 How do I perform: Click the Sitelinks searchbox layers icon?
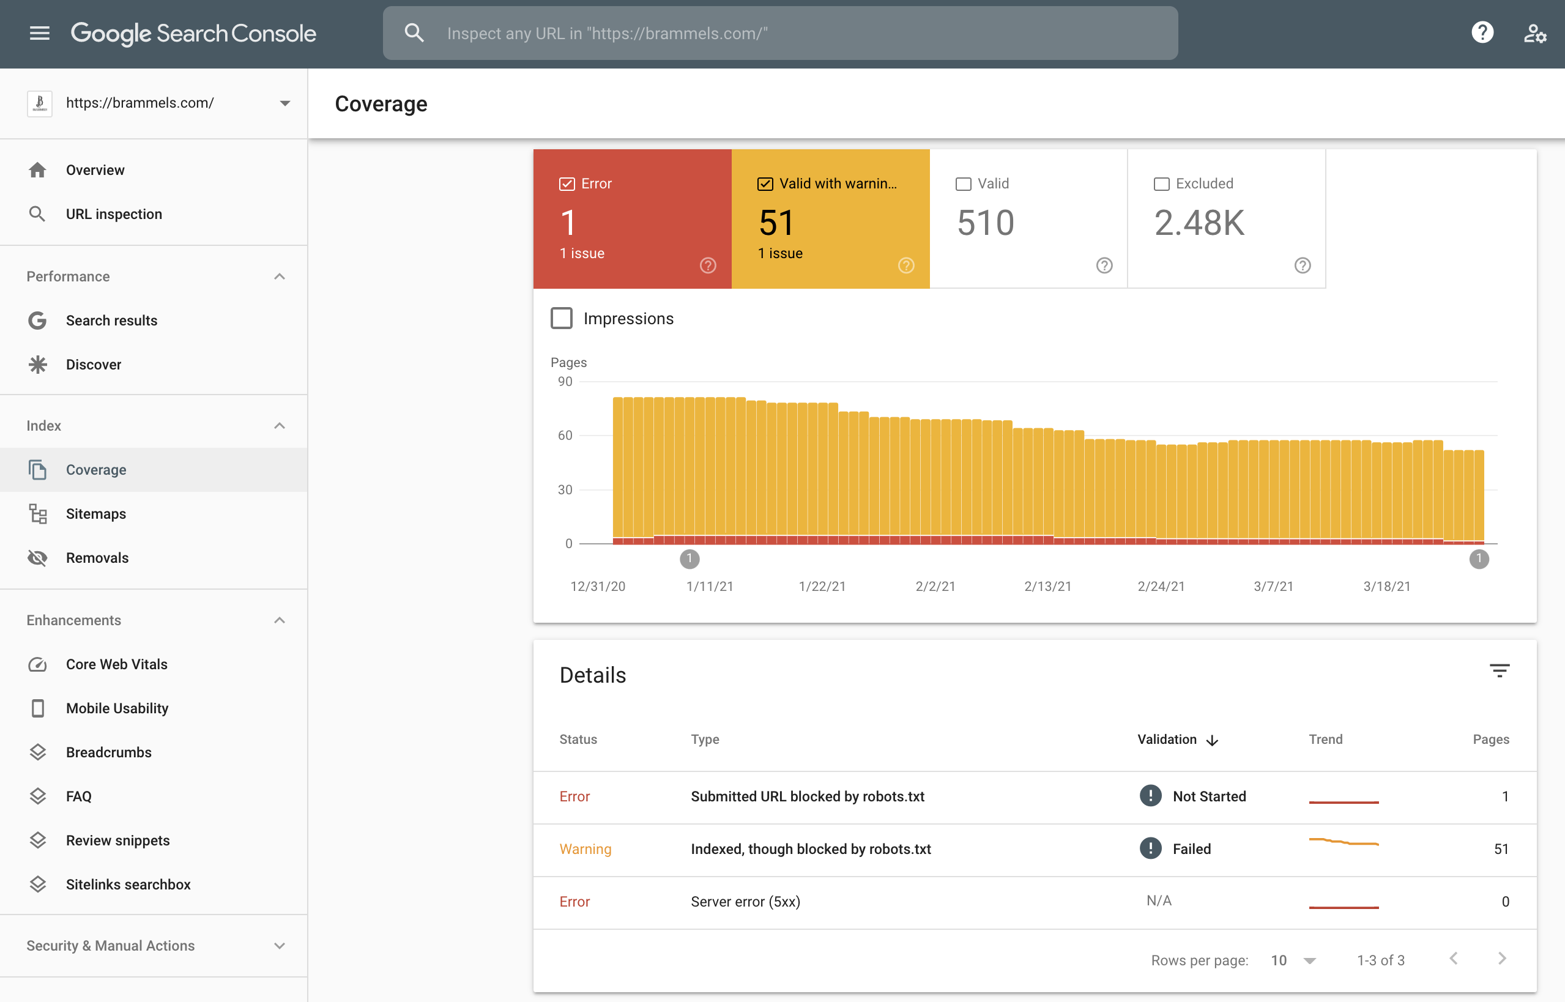click(38, 884)
